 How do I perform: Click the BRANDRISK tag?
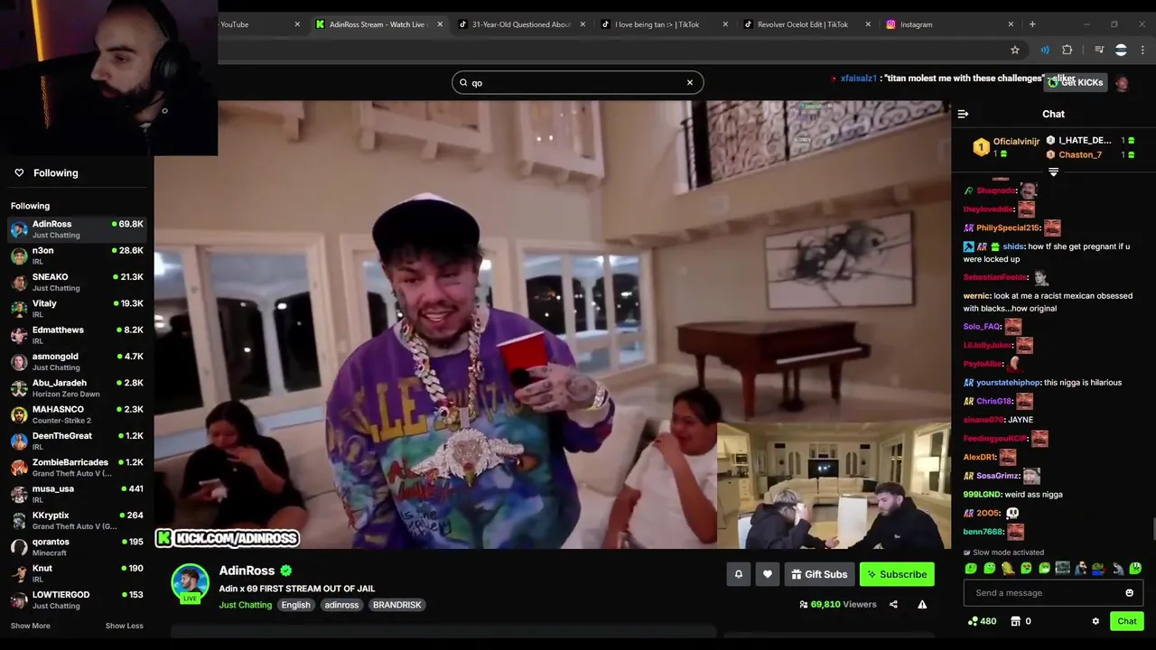396,605
